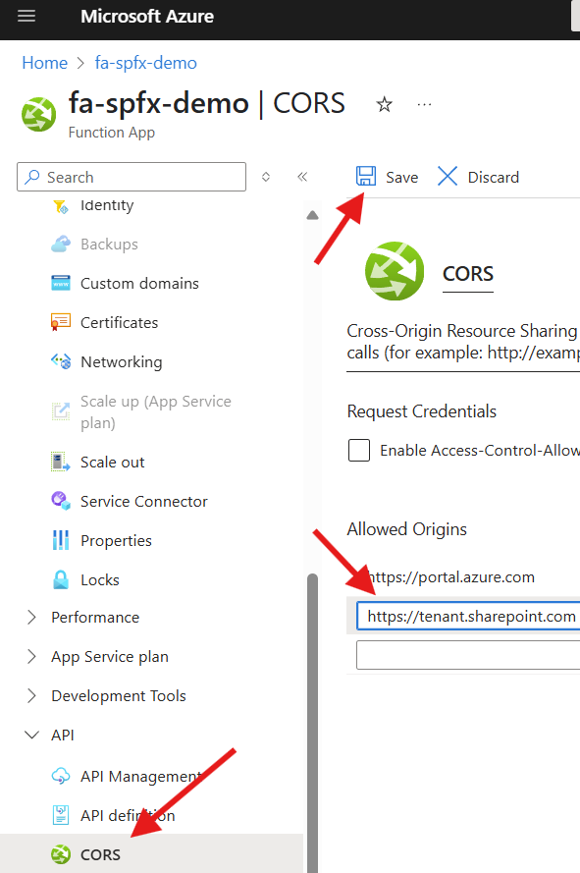Click the Certificates icon

coord(61,322)
